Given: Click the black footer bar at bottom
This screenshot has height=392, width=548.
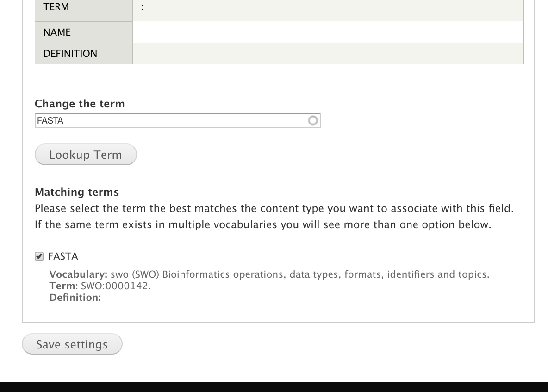Looking at the screenshot, I should pos(274,386).
